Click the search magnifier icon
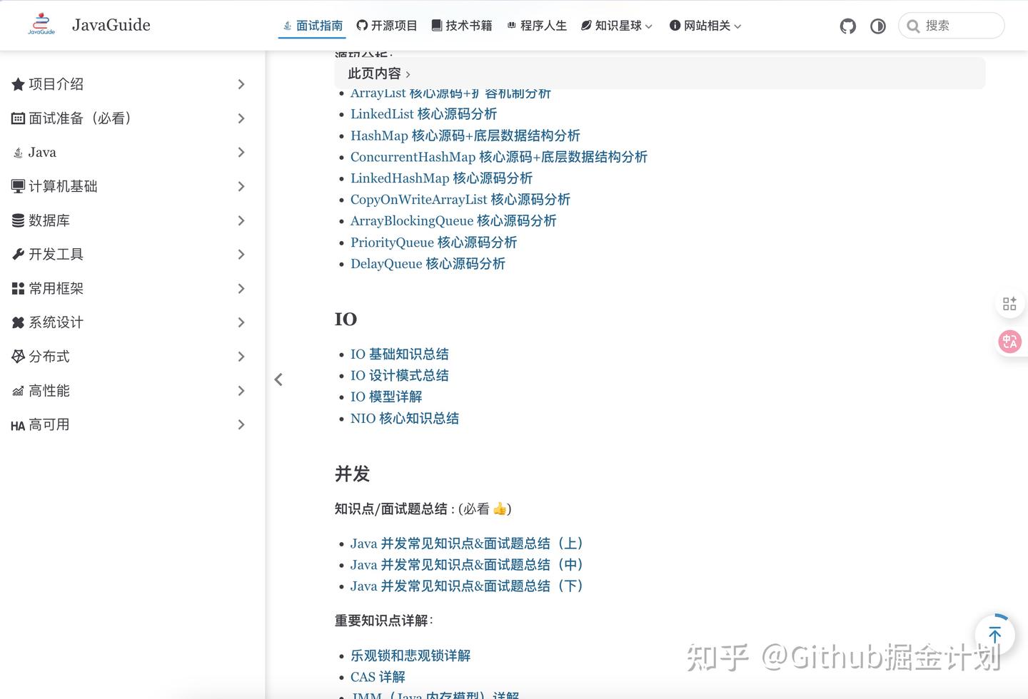The height and width of the screenshot is (699, 1028). click(x=913, y=26)
